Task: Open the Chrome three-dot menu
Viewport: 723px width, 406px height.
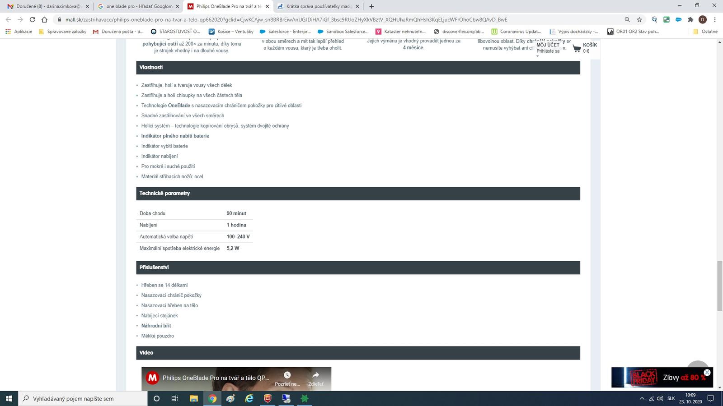Action: tap(715, 19)
